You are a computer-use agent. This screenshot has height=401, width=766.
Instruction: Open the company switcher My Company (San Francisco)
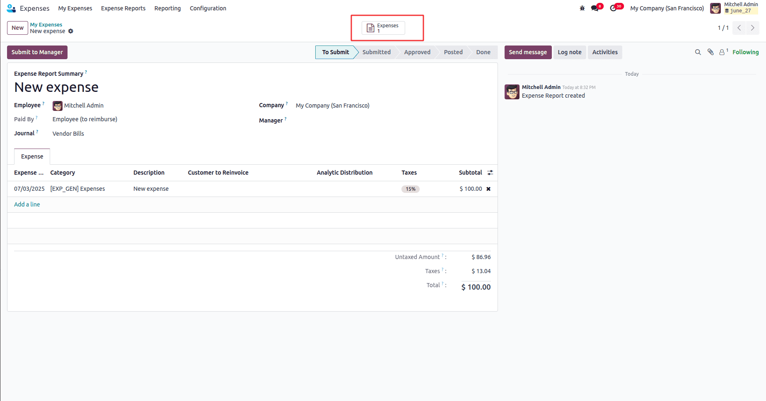click(667, 8)
